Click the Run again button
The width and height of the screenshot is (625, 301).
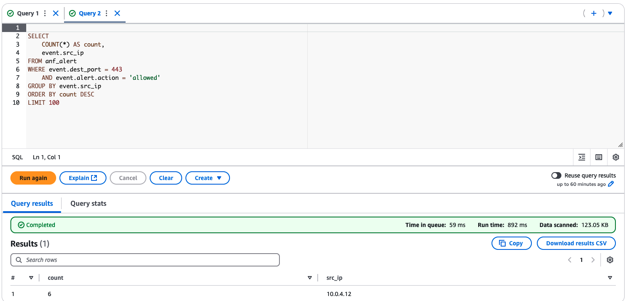pyautogui.click(x=33, y=178)
